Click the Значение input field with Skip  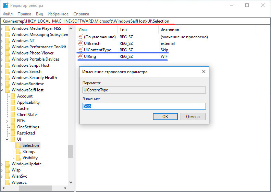pos(144,106)
